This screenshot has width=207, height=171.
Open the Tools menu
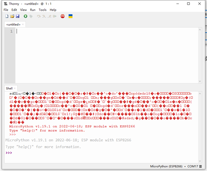click(43, 10)
